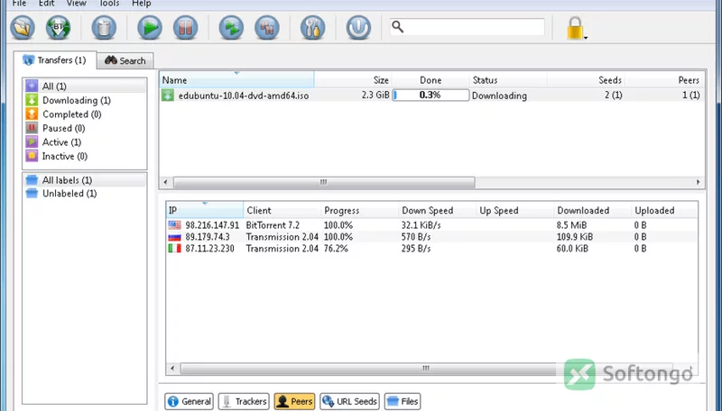Switch to the Peers details tab

pyautogui.click(x=294, y=401)
